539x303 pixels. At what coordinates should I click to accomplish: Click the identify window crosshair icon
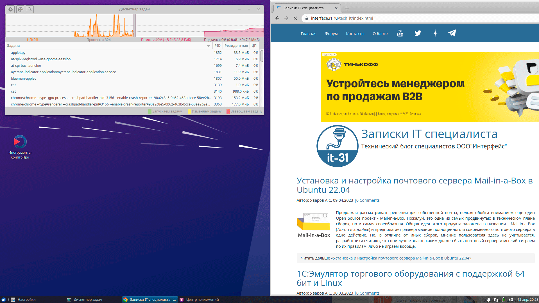20,9
